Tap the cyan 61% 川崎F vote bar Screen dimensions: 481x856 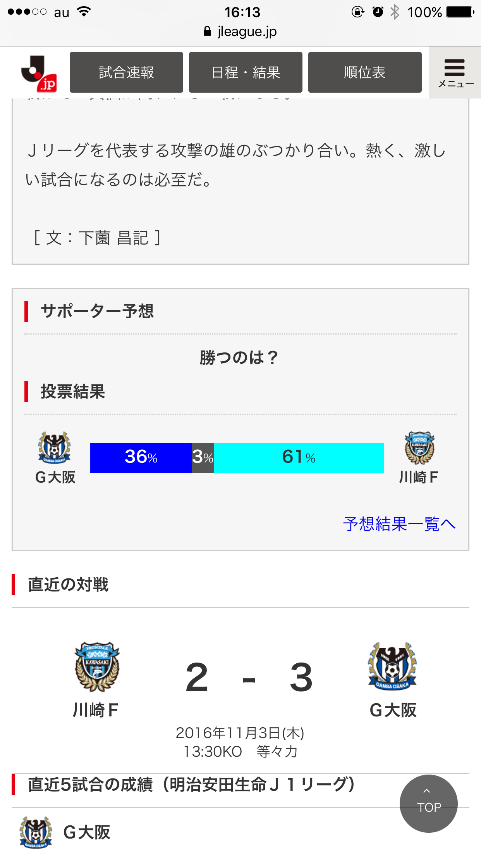click(x=299, y=457)
